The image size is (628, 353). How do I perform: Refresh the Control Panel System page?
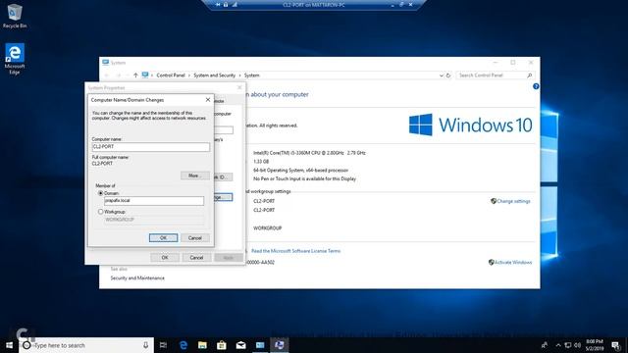448,76
